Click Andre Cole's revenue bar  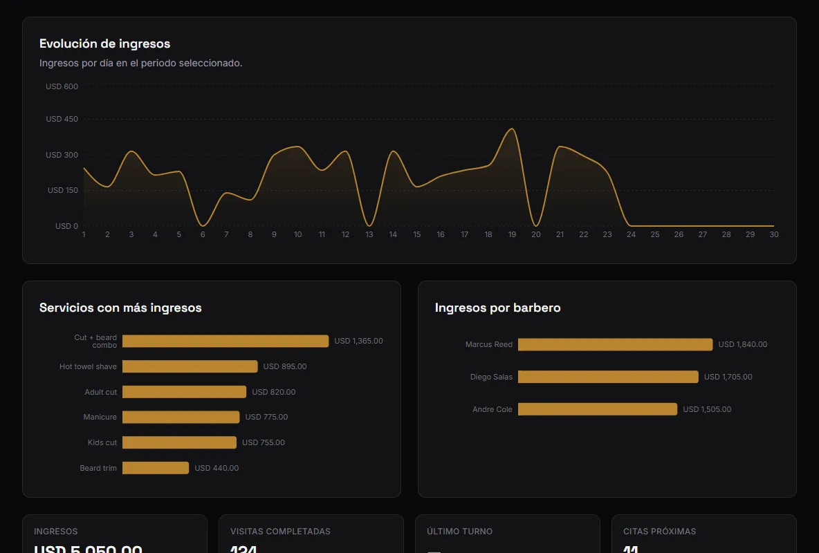coord(598,409)
